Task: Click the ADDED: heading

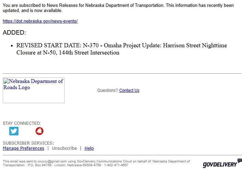Action: [x=14, y=33]
